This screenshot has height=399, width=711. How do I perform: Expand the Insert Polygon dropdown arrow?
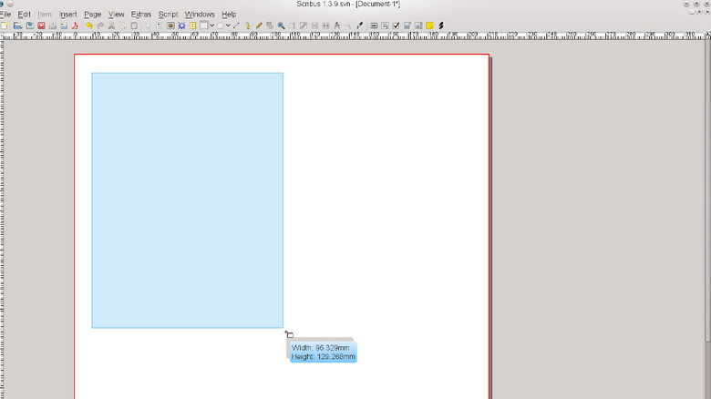229,26
